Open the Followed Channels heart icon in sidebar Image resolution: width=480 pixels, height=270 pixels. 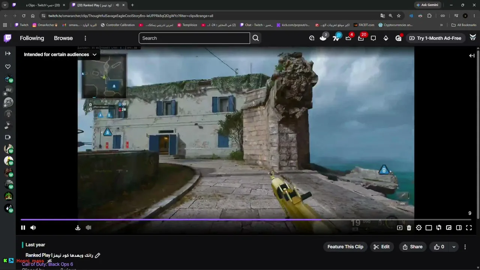pos(8,66)
